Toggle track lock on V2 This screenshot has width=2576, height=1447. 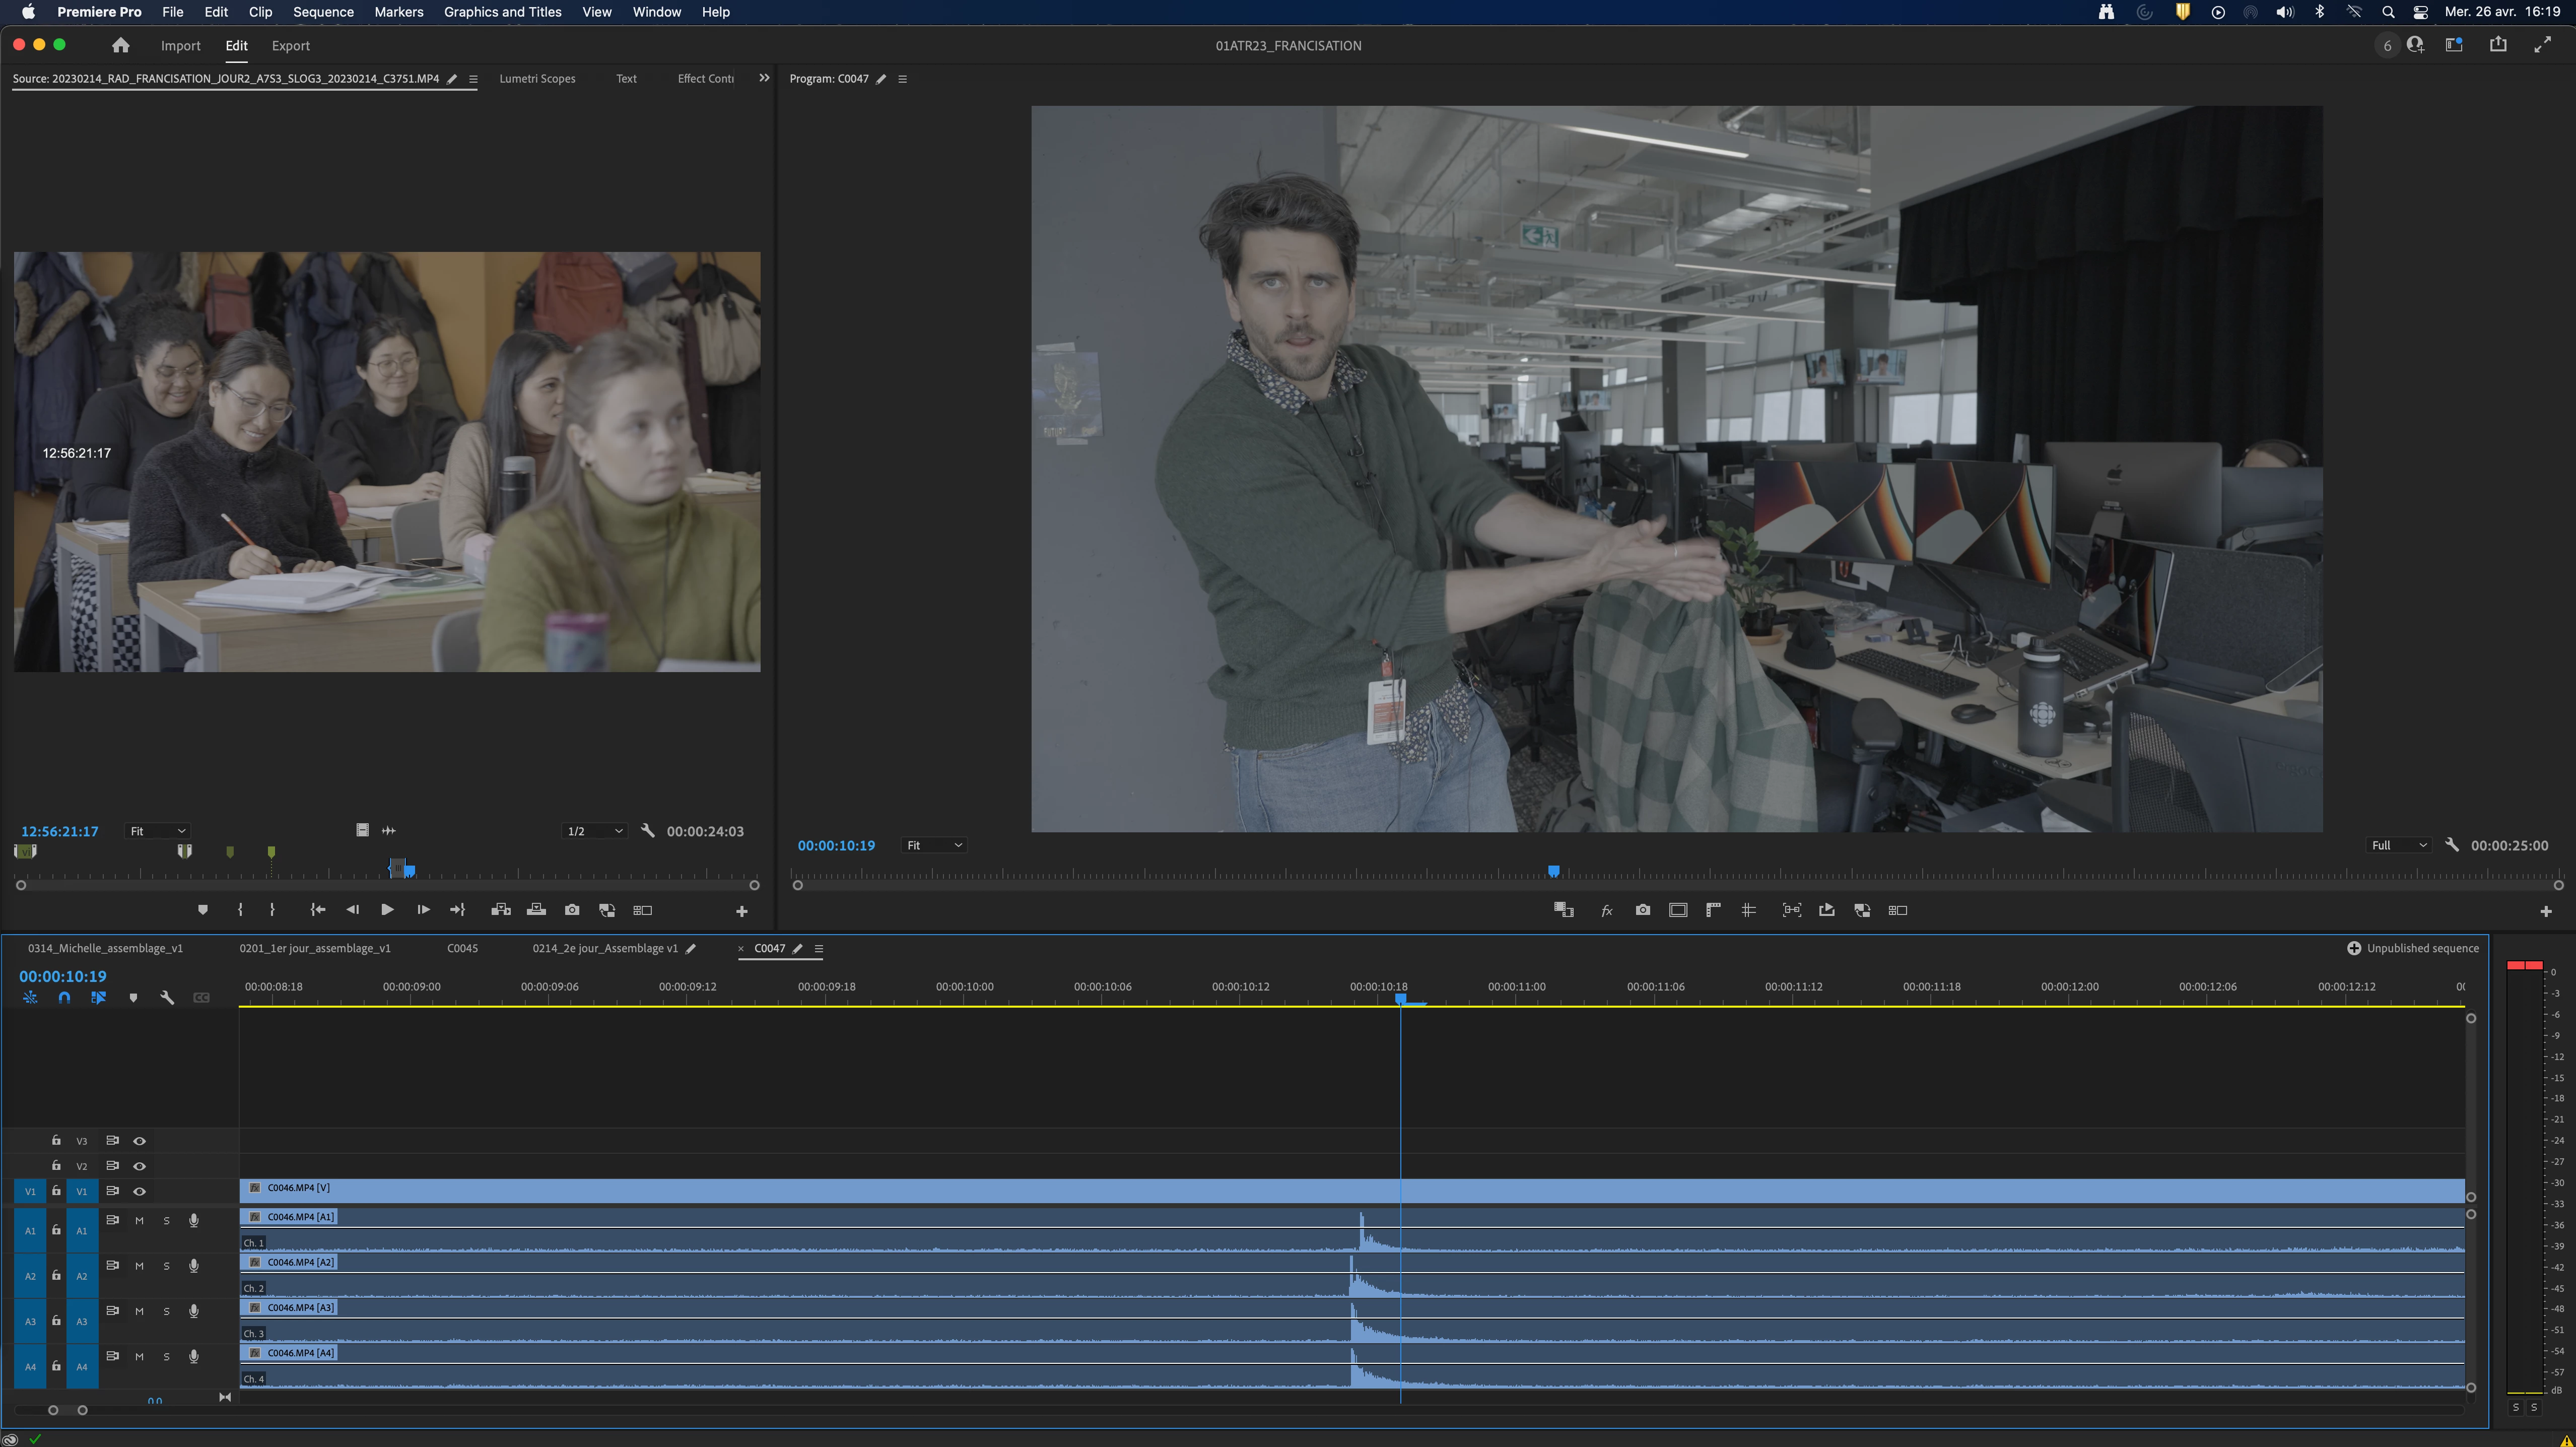coord(56,1166)
